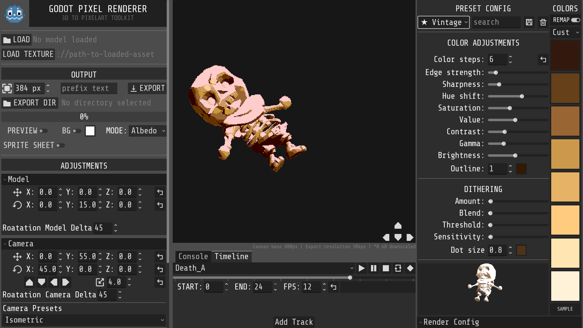Image resolution: width=583 pixels, height=328 pixels.
Task: Pause the animation playback
Action: click(x=374, y=268)
